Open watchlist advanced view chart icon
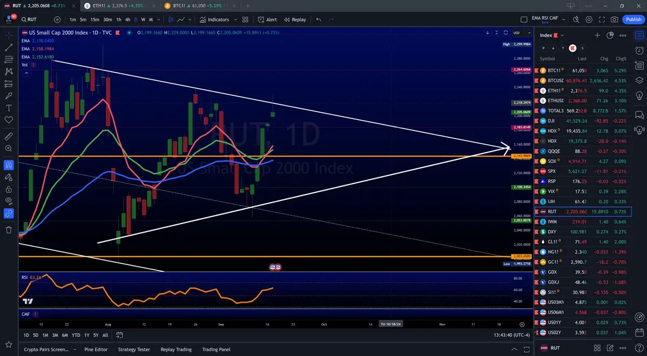This screenshot has width=647, height=356. click(610, 35)
